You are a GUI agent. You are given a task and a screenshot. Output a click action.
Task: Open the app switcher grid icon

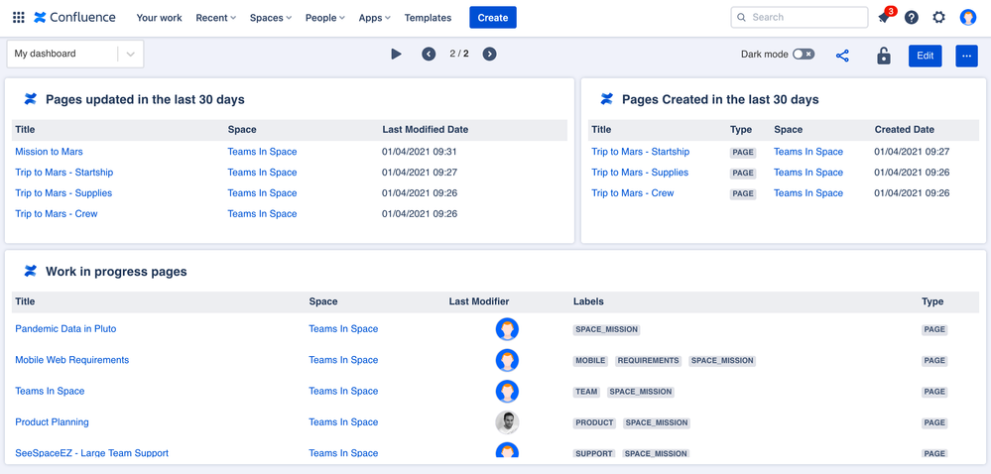click(x=18, y=17)
